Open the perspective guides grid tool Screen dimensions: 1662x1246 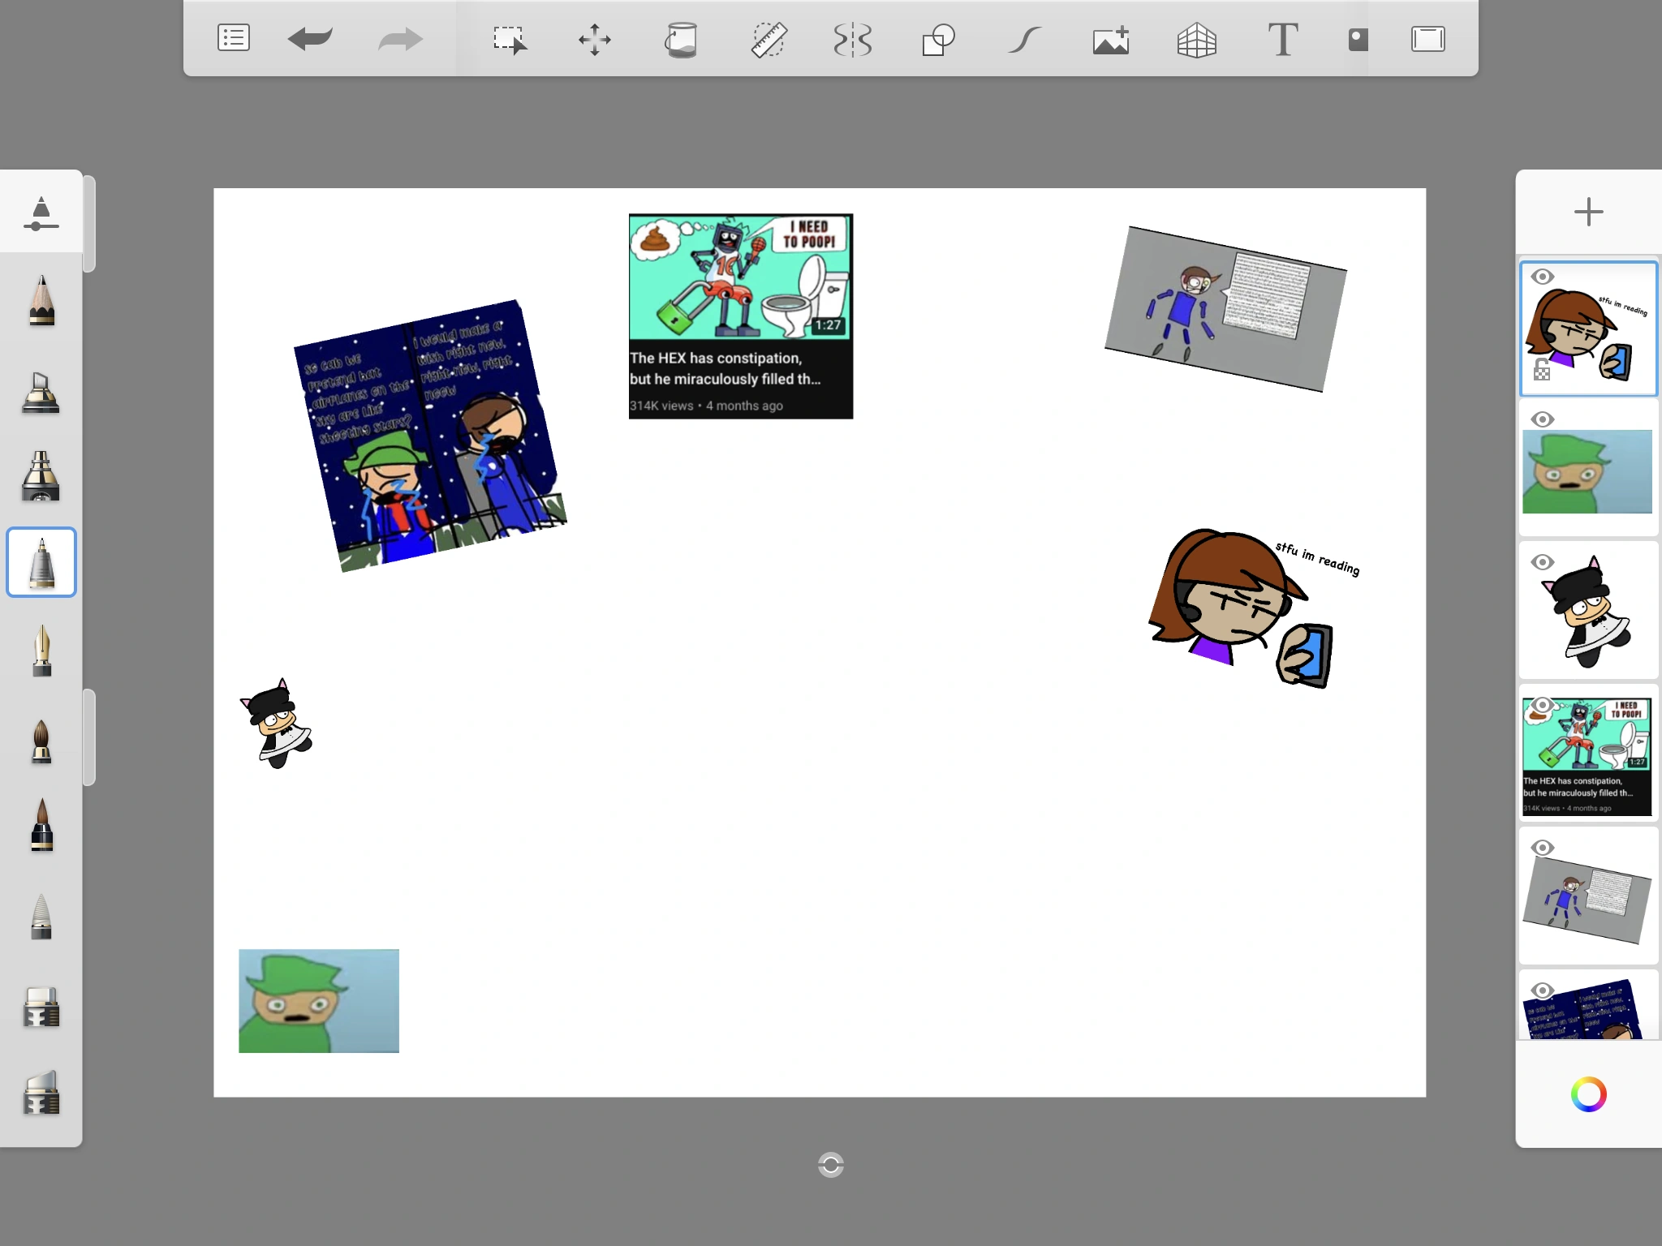tap(1197, 39)
